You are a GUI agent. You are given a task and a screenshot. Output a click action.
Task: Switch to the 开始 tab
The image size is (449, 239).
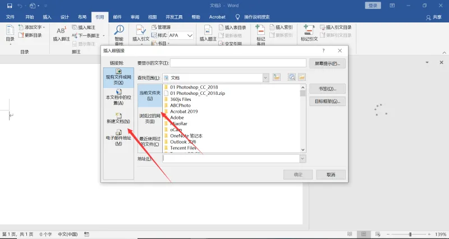point(30,17)
